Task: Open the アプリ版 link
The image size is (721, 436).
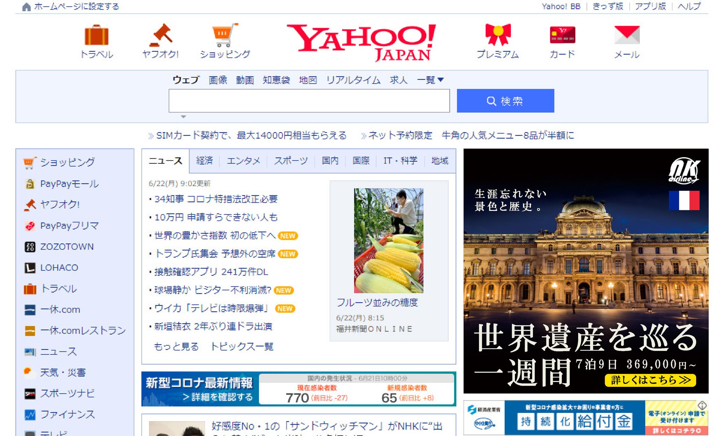Action: tap(650, 6)
